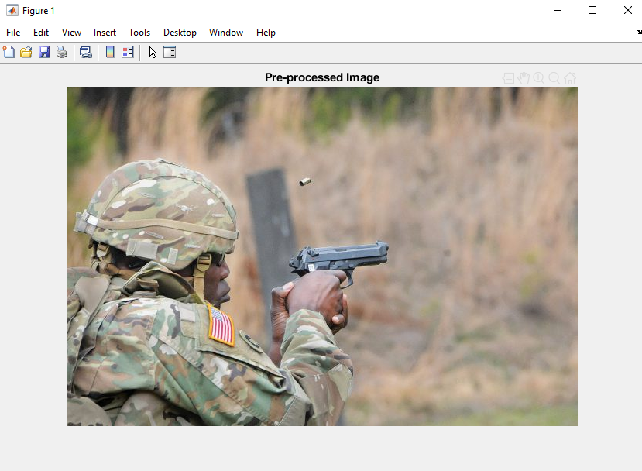
Task: Open the File menu
Action: 13,33
